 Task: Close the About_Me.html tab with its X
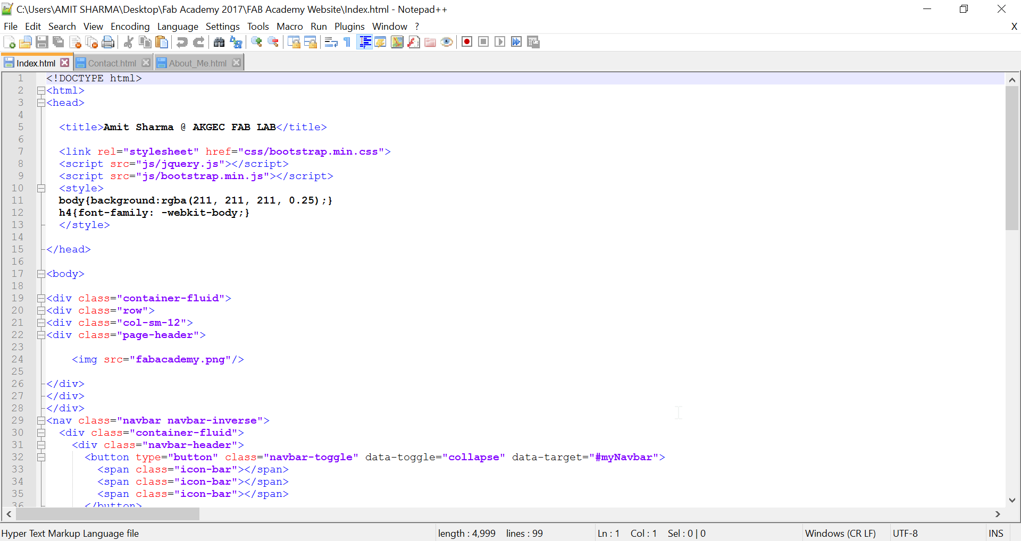236,63
